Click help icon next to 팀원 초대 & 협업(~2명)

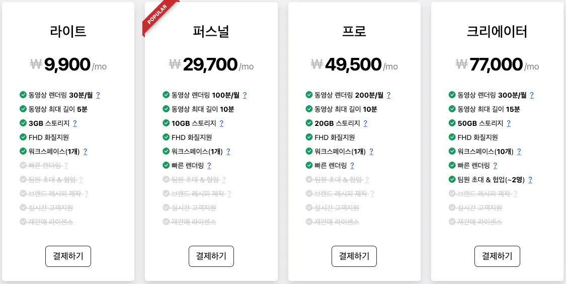click(530, 180)
